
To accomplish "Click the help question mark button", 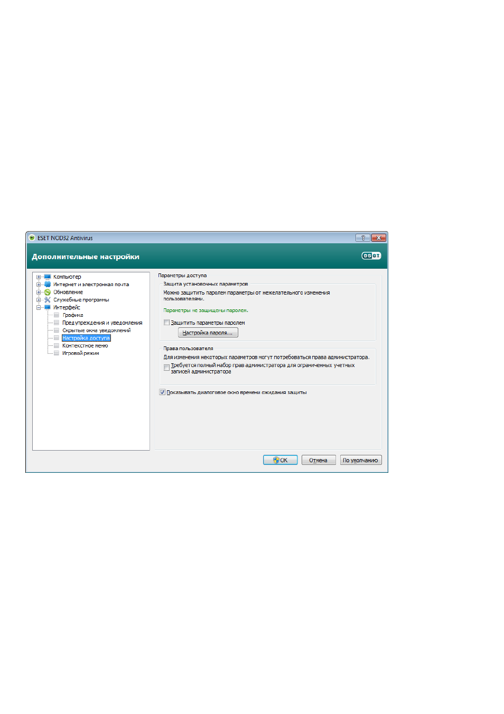I will pyautogui.click(x=362, y=238).
